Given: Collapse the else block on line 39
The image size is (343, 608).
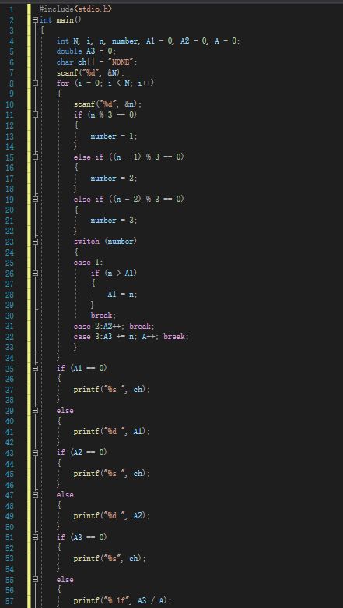Looking at the screenshot, I should point(36,410).
